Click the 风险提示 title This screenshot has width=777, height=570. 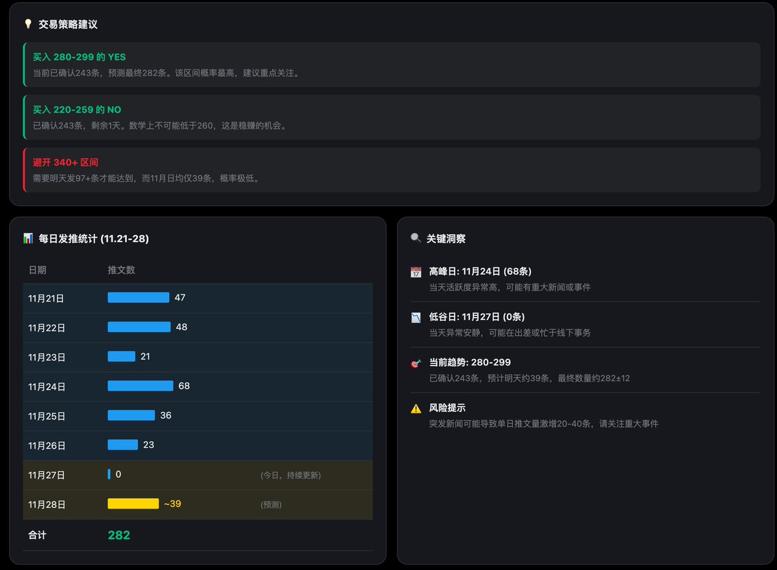point(447,408)
